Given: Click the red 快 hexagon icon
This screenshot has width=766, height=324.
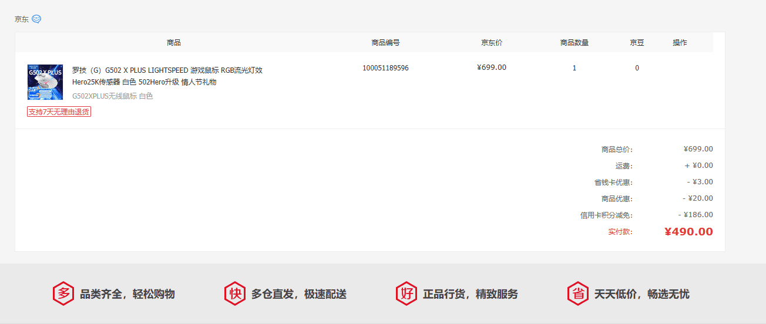Looking at the screenshot, I should (x=234, y=293).
